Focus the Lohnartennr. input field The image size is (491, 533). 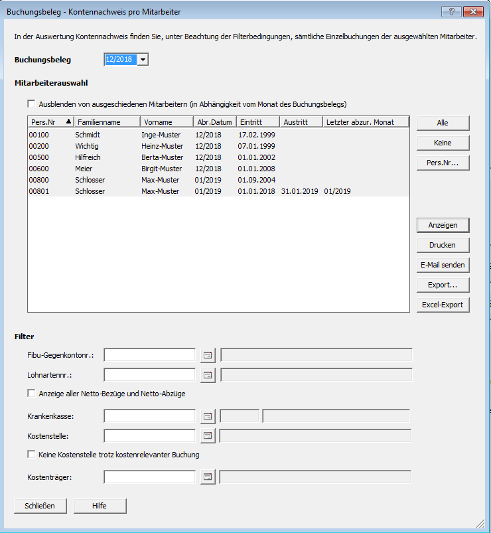(149, 375)
